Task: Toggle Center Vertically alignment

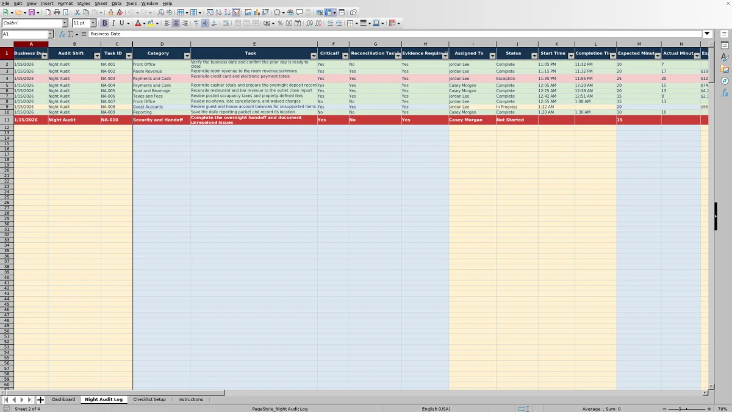Action: click(x=205, y=23)
